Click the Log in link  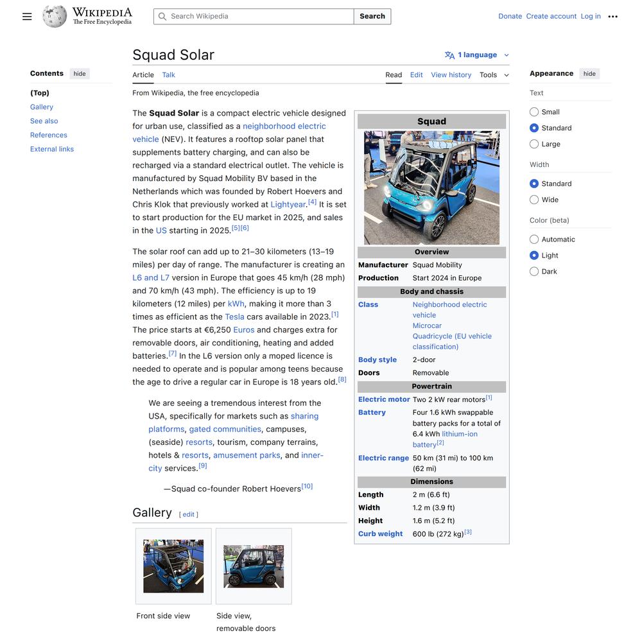[591, 17]
